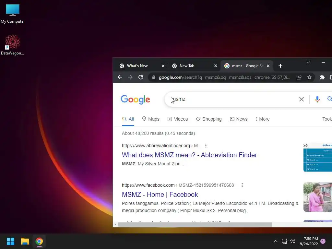
Task: Open What does MSMZ mean result
Action: click(x=189, y=155)
